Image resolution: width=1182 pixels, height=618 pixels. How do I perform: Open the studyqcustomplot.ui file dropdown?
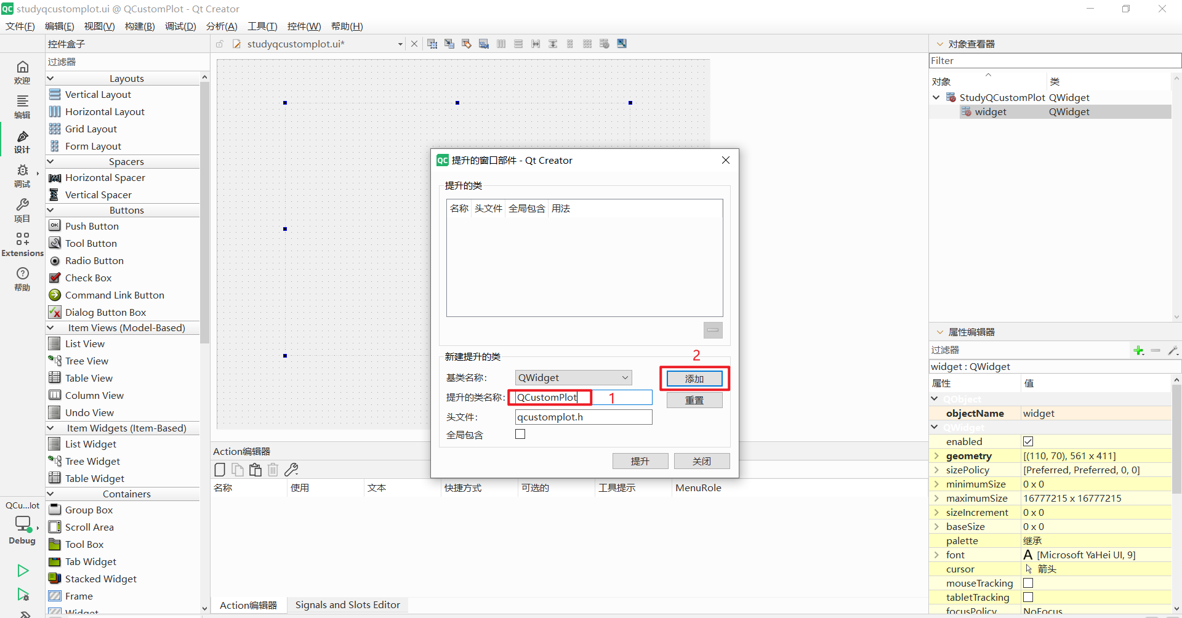pyautogui.click(x=400, y=44)
